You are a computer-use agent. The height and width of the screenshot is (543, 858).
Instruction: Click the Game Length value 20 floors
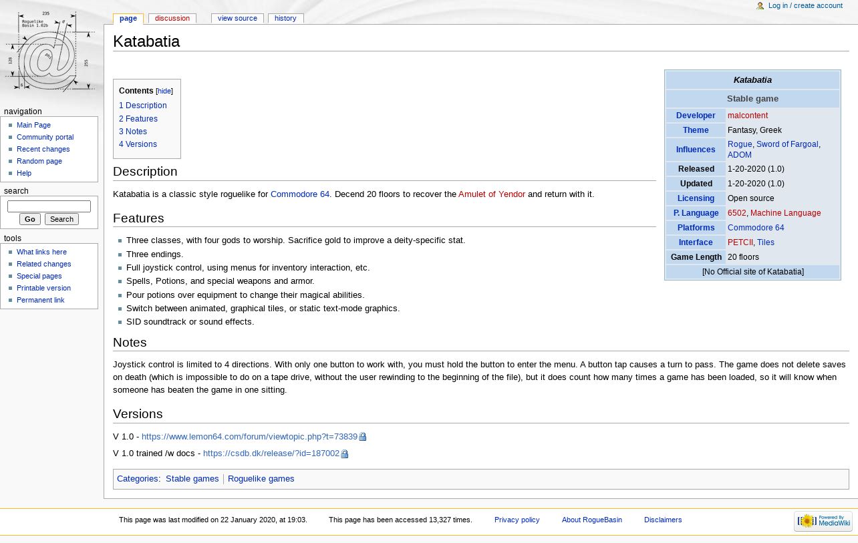(x=743, y=257)
